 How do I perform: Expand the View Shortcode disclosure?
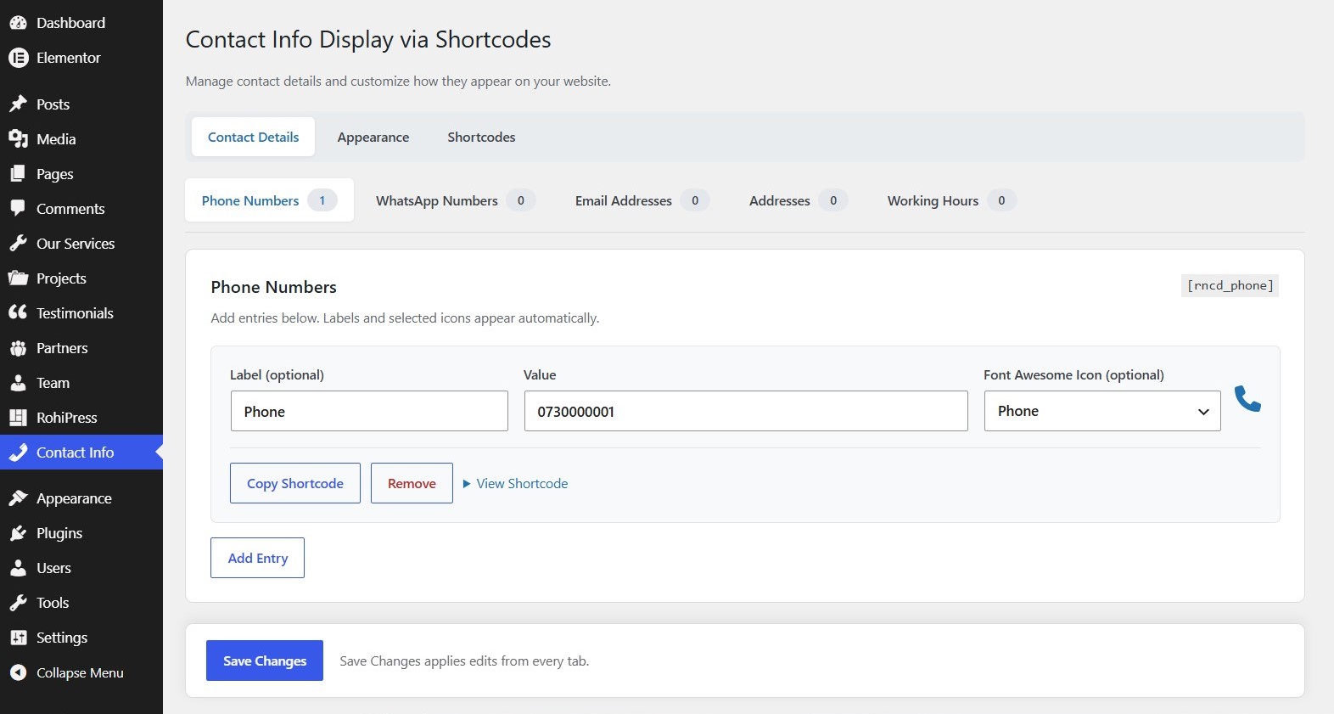point(515,484)
